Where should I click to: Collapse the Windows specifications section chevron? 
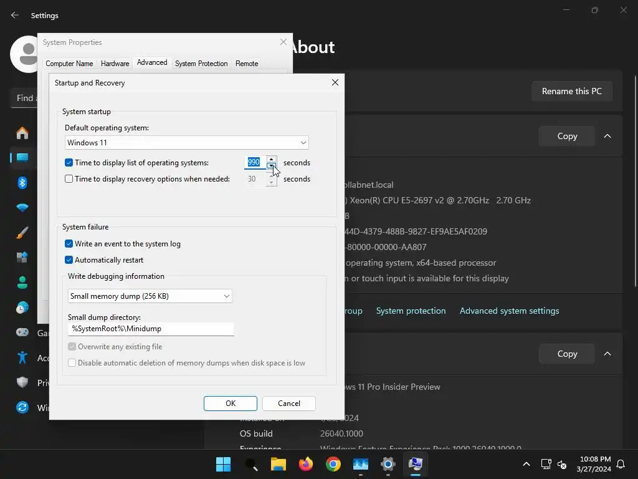point(607,354)
